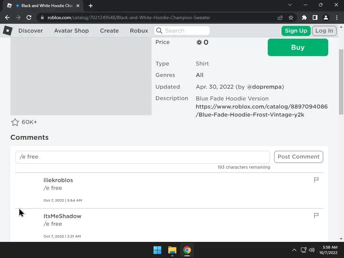Click the Oct 7, 2022 | 2:21 AM timestamp

(x=62, y=236)
